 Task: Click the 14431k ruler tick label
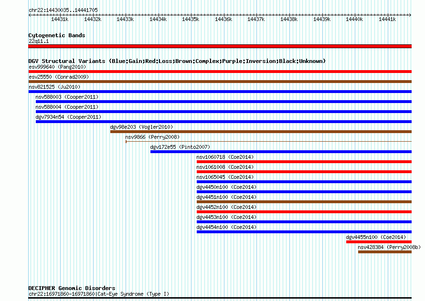60,19
